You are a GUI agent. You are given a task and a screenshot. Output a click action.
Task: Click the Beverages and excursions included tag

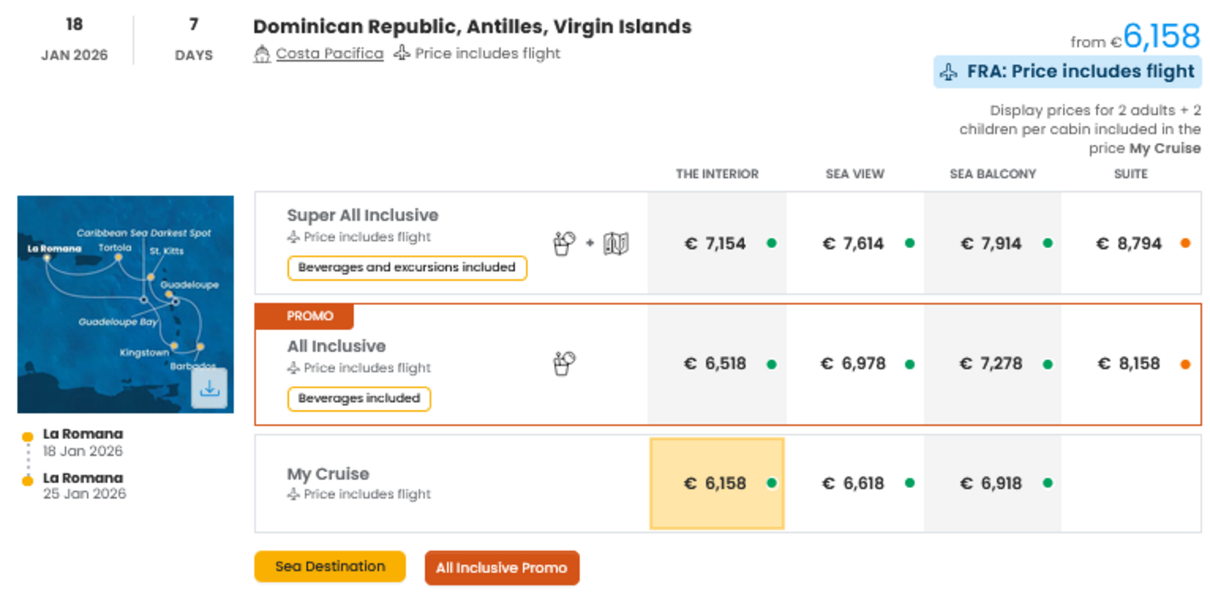[407, 268]
